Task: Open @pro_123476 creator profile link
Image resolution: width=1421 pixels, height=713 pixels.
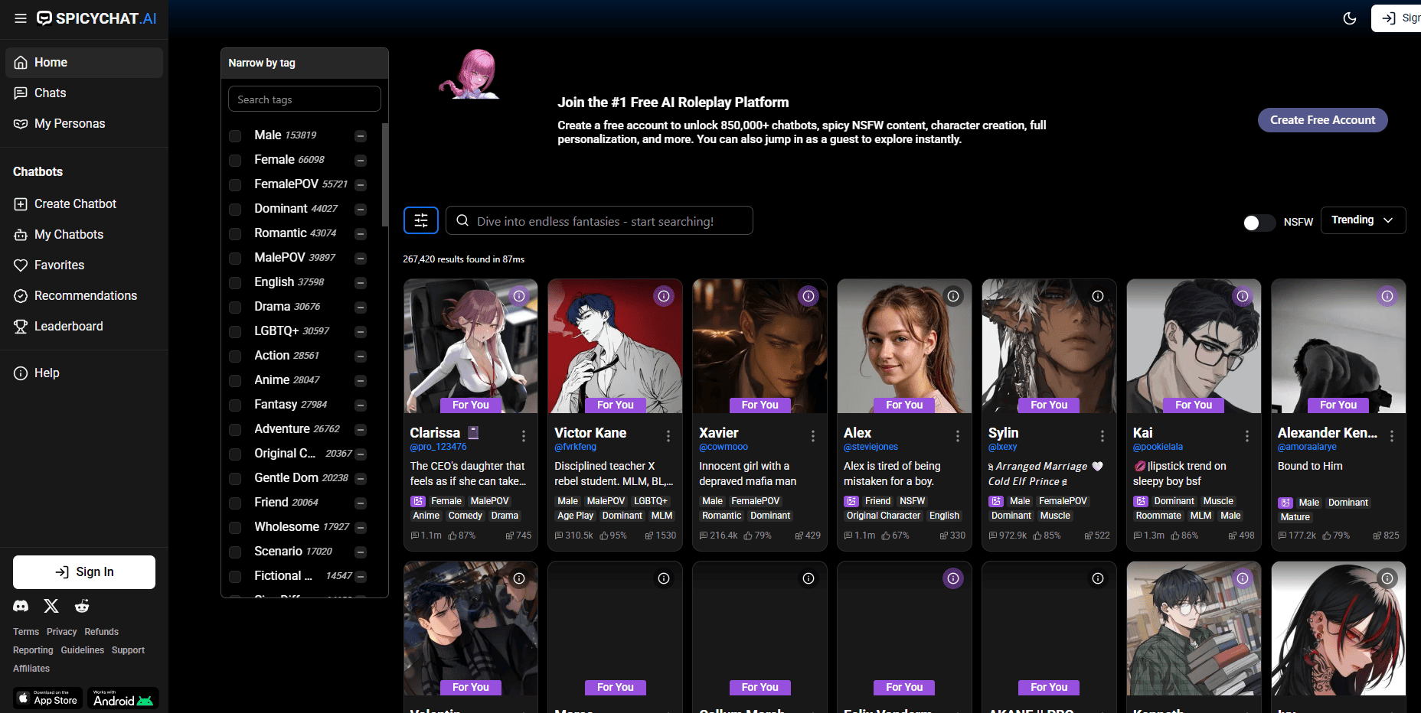Action: 438,447
